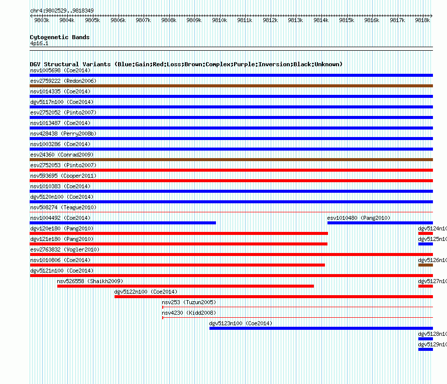Click the dgv5128n10 label
This screenshot has height=384, width=447.
(432, 334)
